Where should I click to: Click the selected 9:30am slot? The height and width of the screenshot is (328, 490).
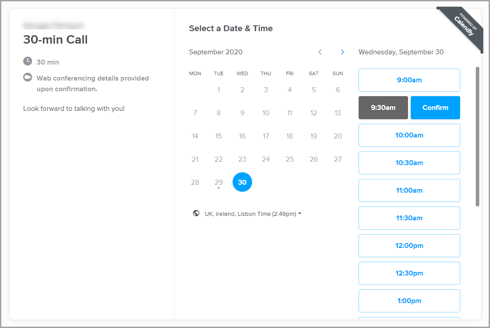point(383,108)
